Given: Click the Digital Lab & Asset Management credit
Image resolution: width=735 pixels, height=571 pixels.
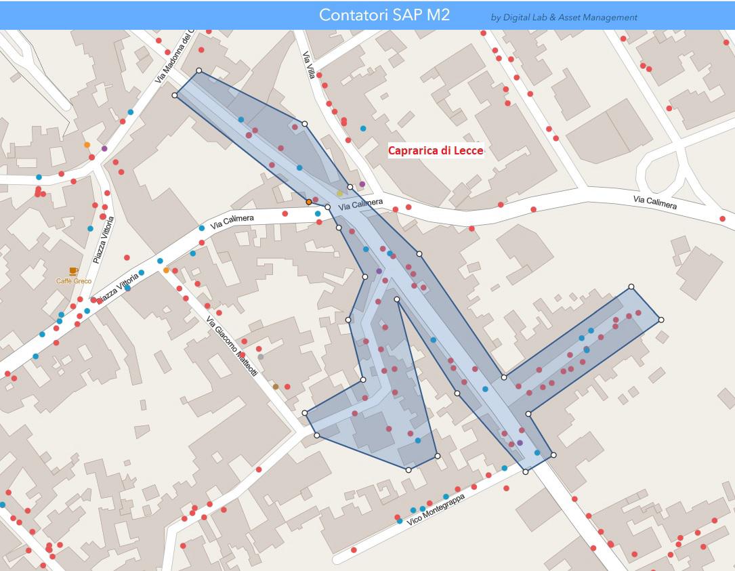Looking at the screenshot, I should [564, 18].
